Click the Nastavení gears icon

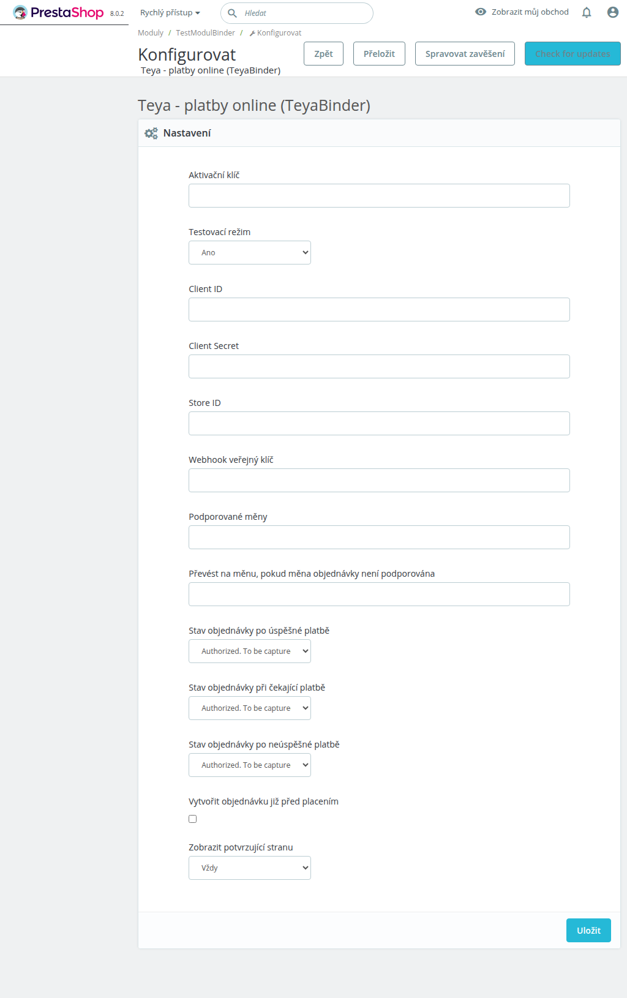[151, 133]
